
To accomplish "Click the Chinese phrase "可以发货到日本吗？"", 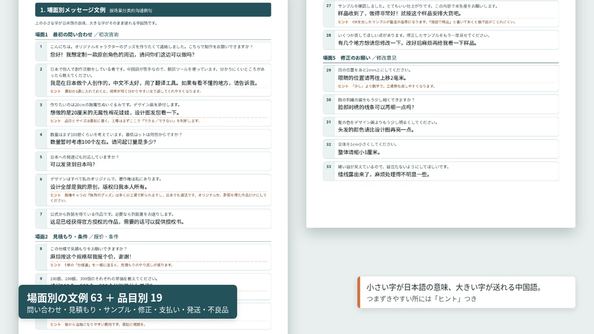I will pos(73,164).
